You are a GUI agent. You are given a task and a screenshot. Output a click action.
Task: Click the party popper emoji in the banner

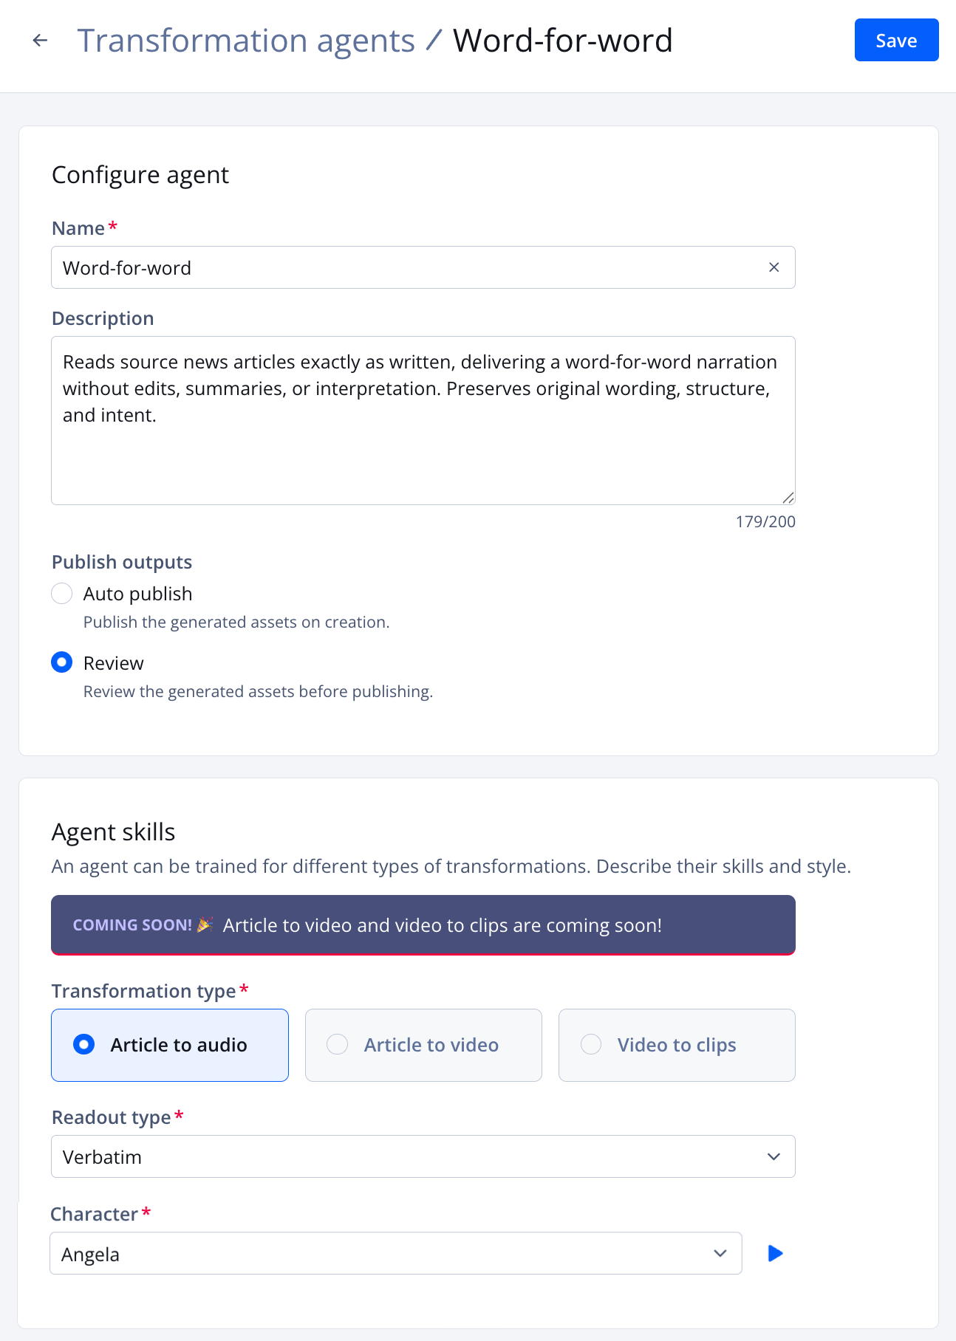[204, 925]
